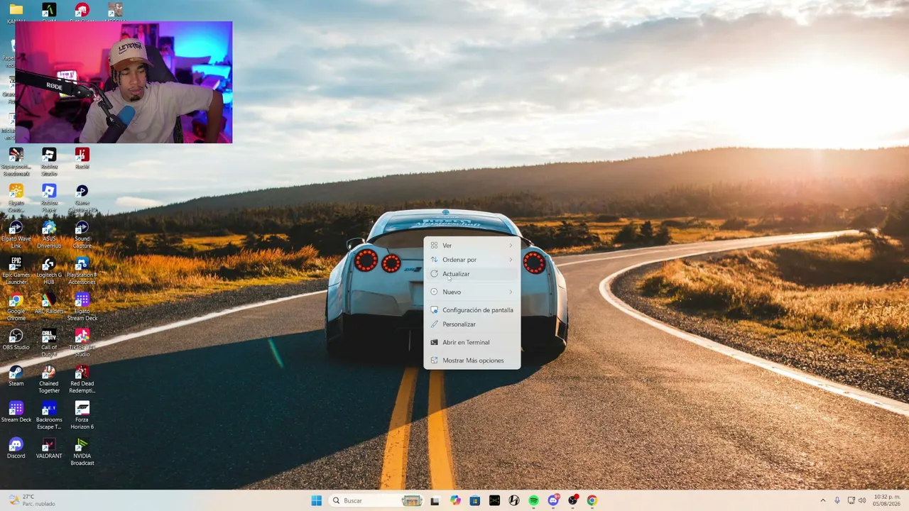Open the clock and date flyout

coord(888,500)
